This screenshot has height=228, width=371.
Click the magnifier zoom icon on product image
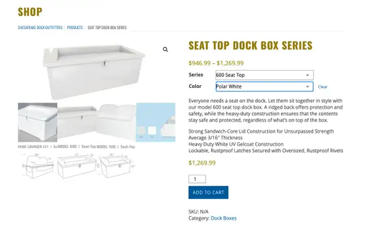(165, 49)
